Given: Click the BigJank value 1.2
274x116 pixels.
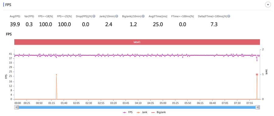Looking at the screenshot, I should [x=133, y=24].
